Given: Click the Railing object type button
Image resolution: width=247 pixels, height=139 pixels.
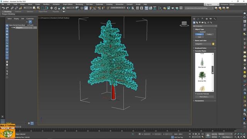Looking at the screenshot, I should [x=209, y=34].
